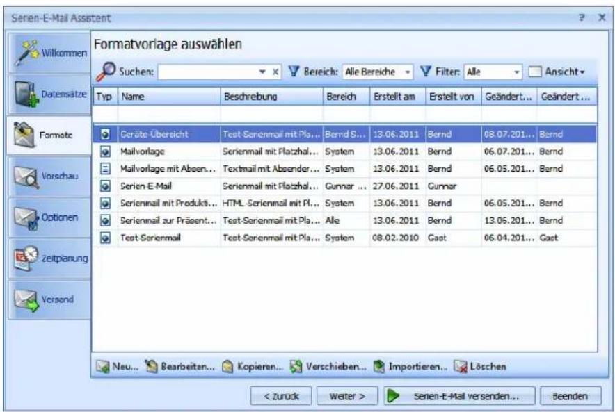This screenshot has height=412, width=615.
Task: Click the Textmail mit Absender... description cell
Action: (x=271, y=169)
